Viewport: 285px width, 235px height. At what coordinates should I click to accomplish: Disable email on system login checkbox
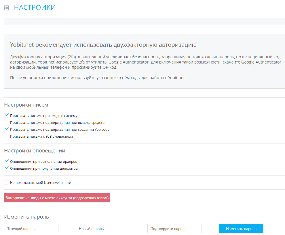click(x=6, y=115)
